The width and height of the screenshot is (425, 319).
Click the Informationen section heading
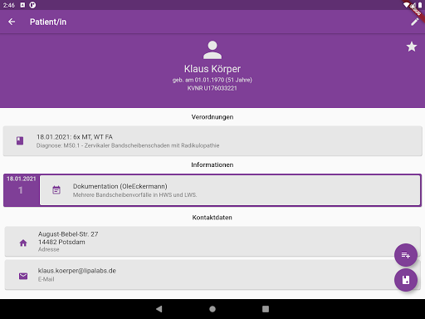[212, 164]
